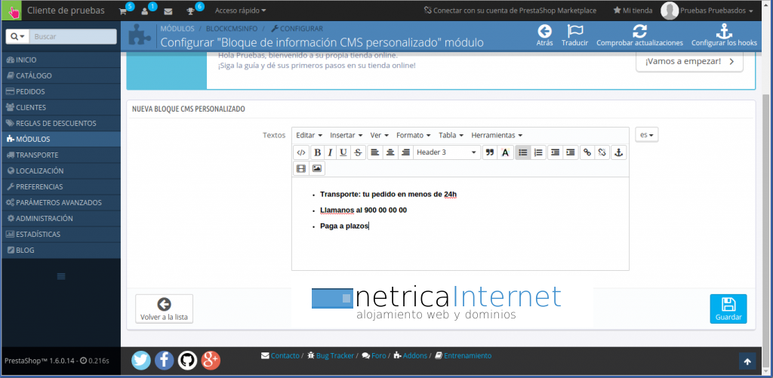Click the Atrás back button

pos(544,35)
